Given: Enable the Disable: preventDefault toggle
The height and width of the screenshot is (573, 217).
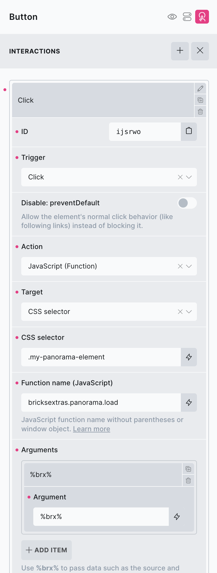Looking at the screenshot, I should pyautogui.click(x=187, y=203).
